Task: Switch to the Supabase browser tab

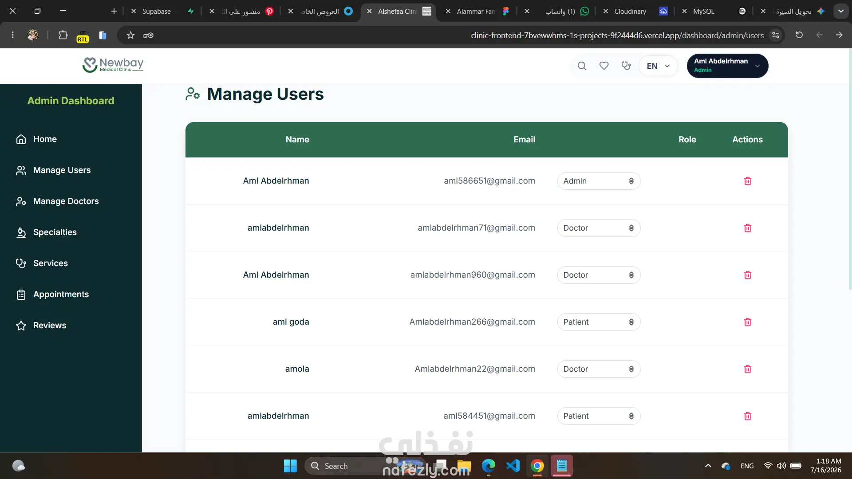Action: (x=162, y=11)
